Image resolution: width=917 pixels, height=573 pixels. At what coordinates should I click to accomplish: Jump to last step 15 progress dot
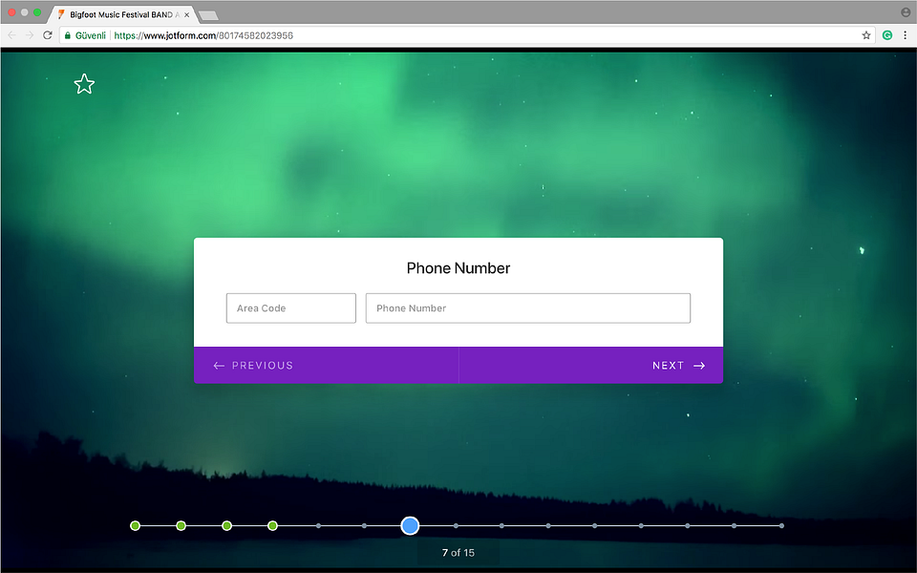coord(781,525)
